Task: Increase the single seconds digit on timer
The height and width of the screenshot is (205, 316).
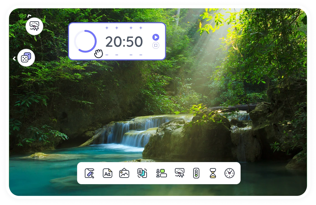Action: [x=141, y=28]
